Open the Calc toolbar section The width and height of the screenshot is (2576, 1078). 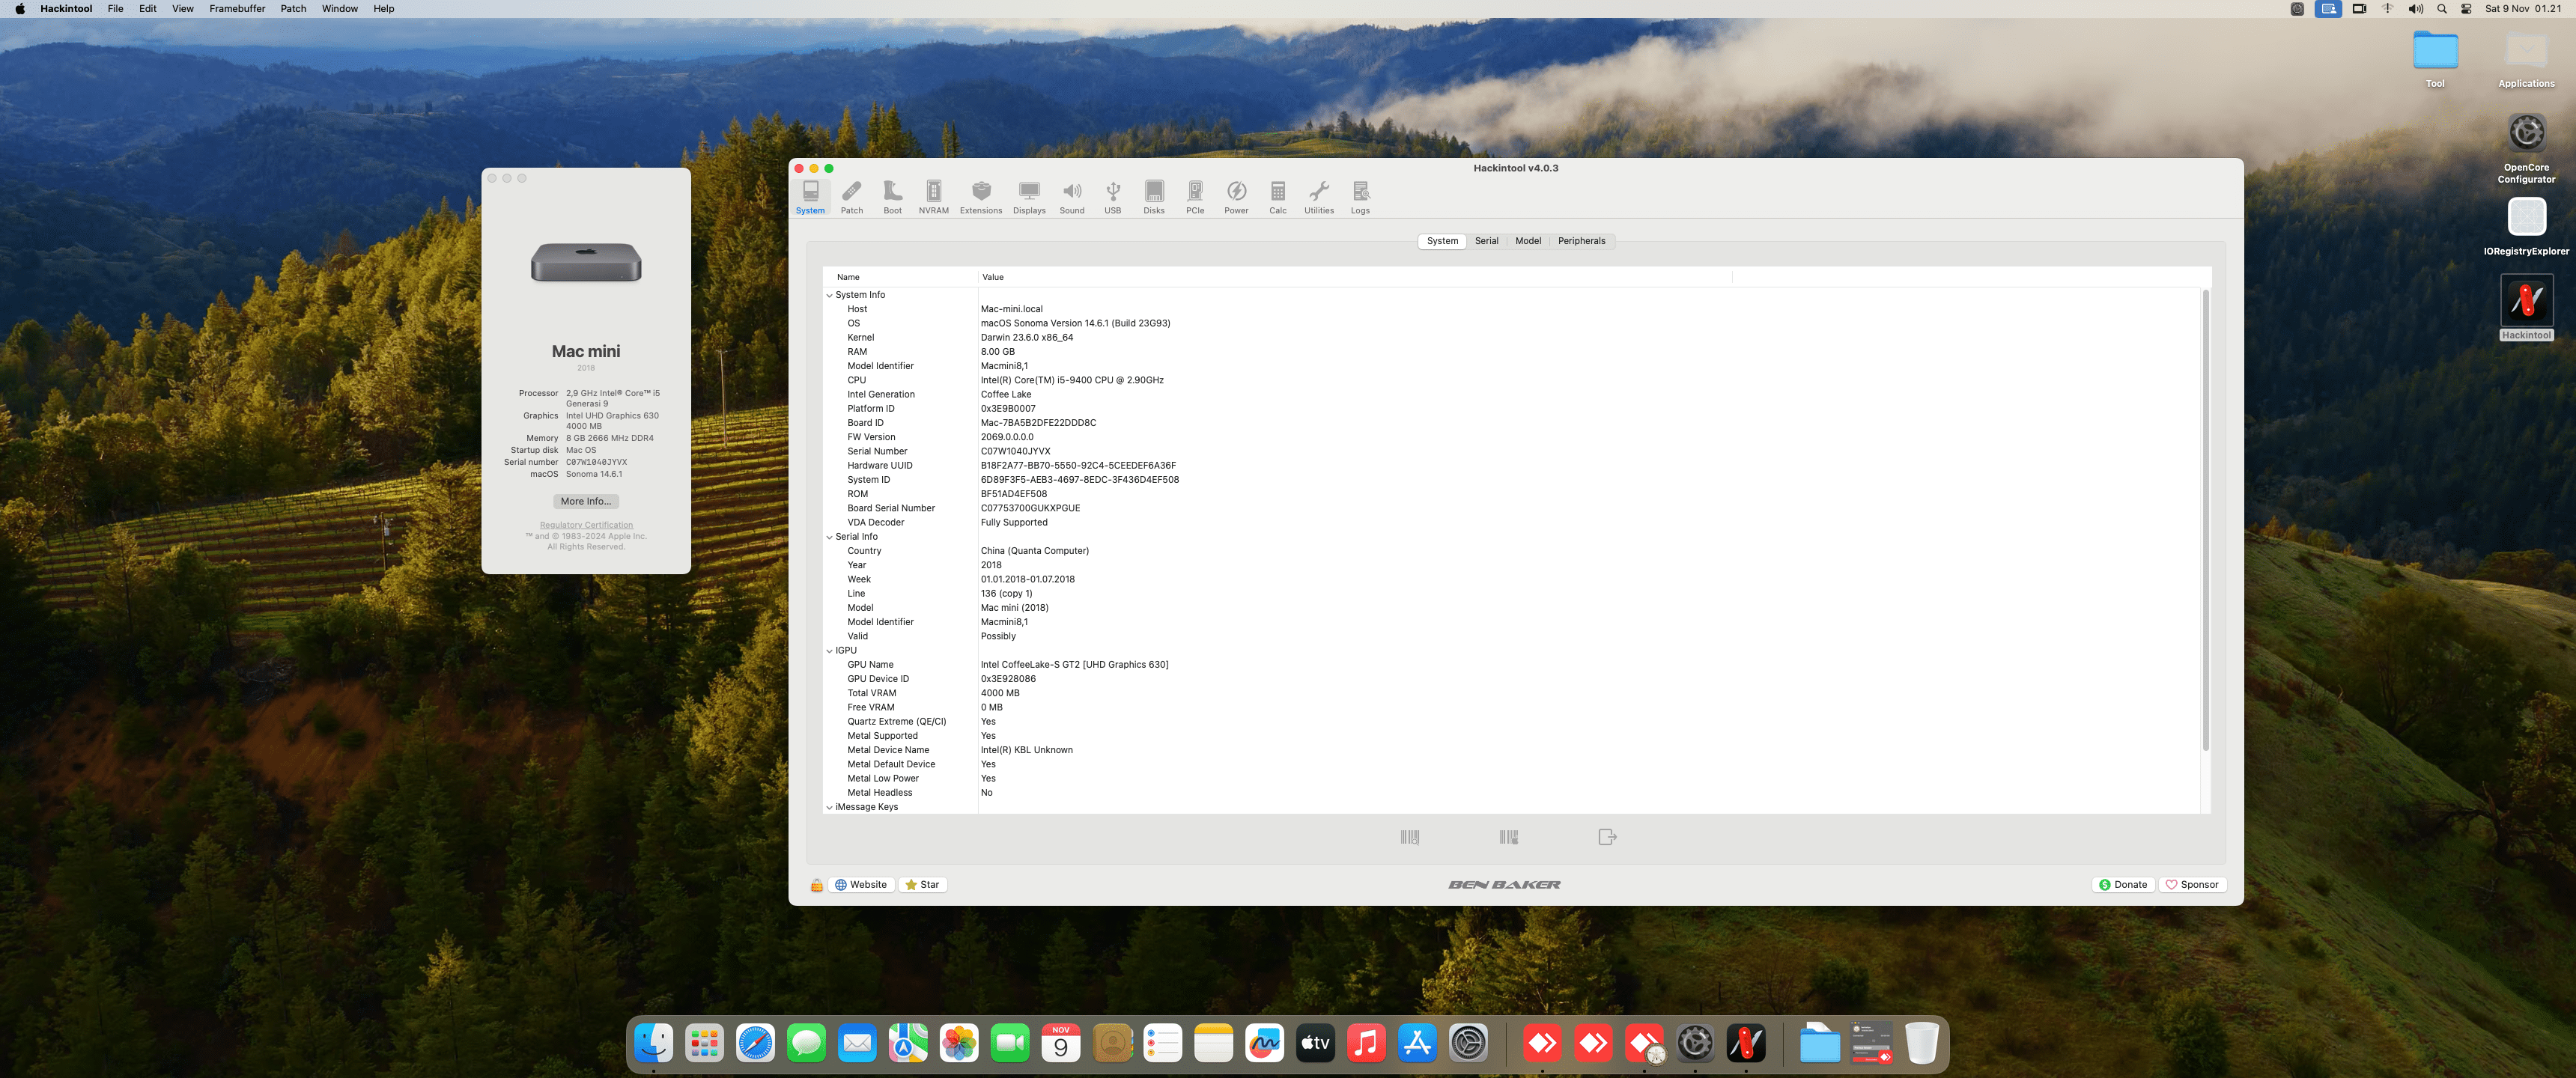1277,197
